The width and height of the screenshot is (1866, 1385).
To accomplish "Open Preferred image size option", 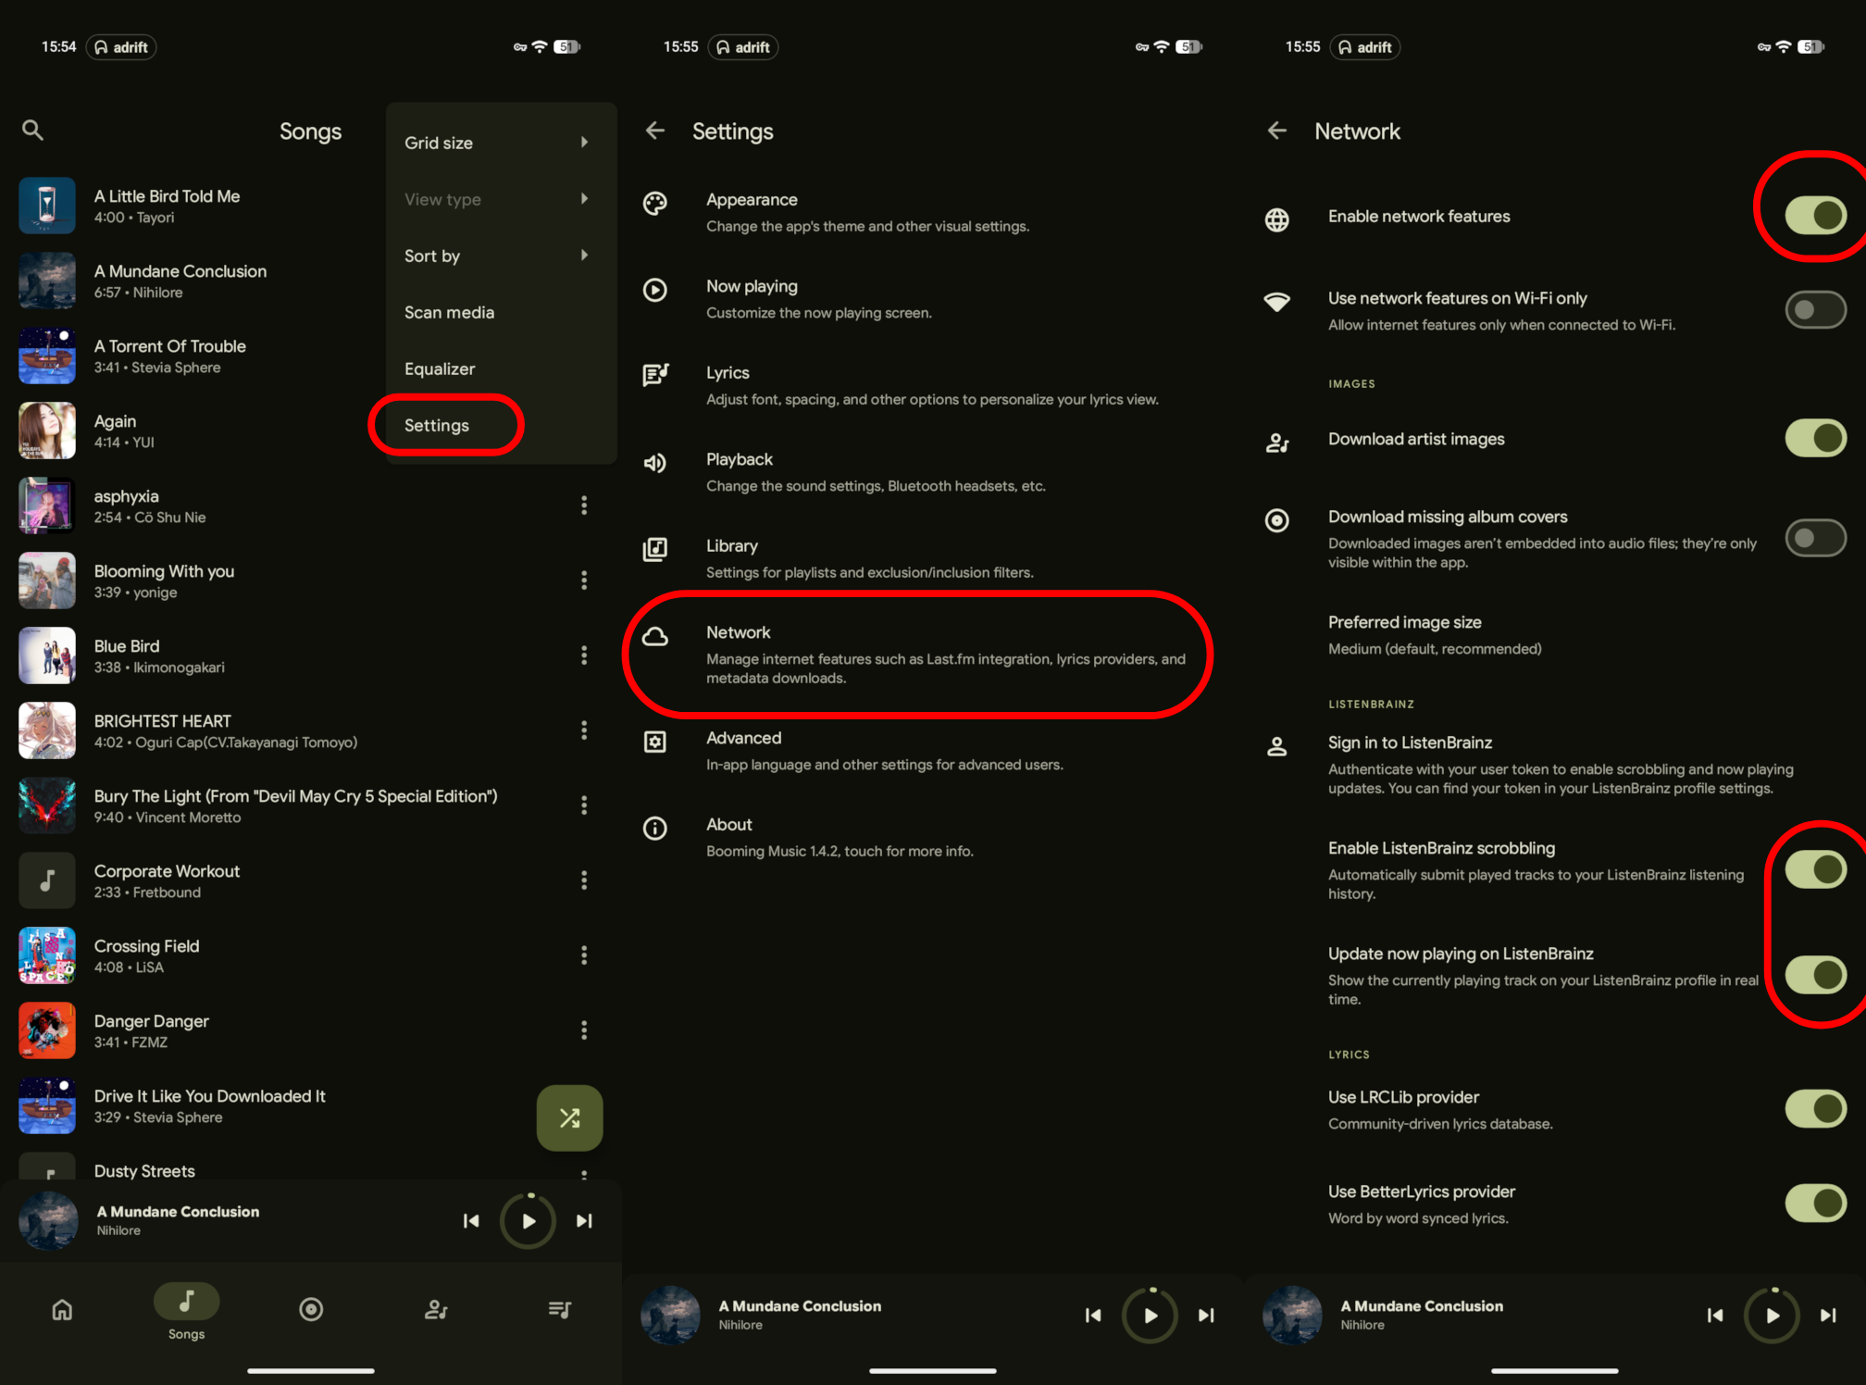I will [1555, 635].
